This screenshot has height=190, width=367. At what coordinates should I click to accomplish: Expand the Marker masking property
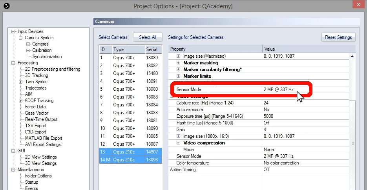click(x=178, y=63)
